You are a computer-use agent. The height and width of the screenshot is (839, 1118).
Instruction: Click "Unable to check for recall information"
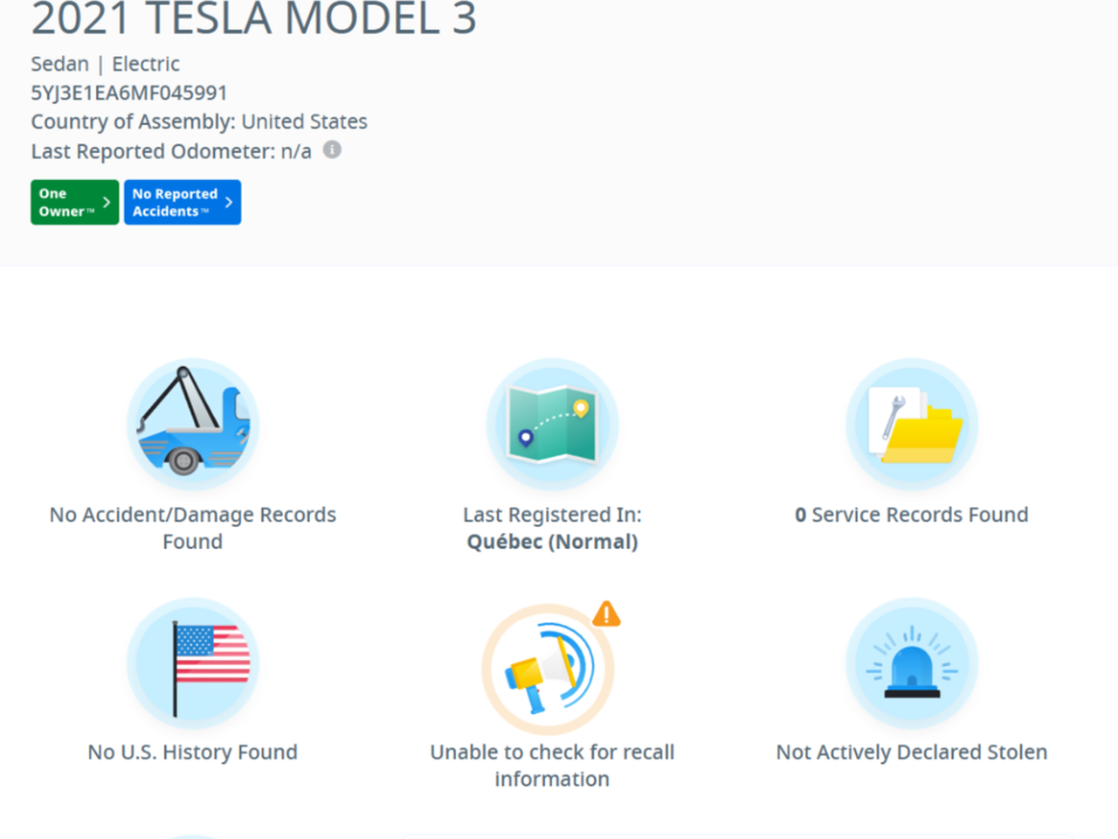(x=552, y=766)
